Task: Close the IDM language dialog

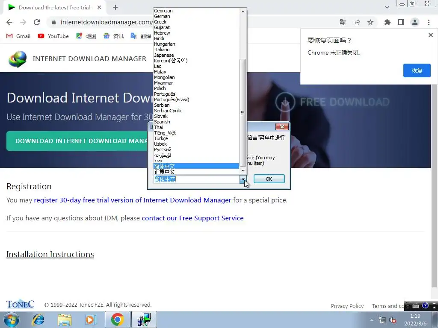Action: 282,127
